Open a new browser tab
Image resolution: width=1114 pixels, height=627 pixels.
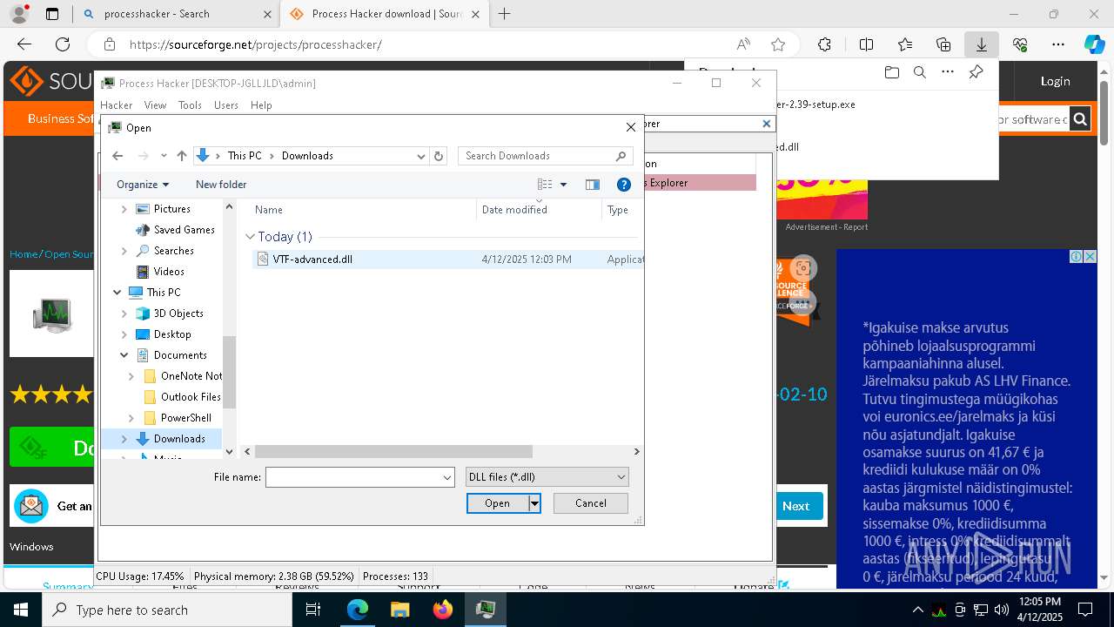click(x=504, y=14)
